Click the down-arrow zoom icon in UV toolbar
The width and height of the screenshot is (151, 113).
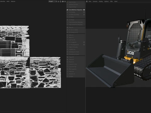coord(65,2)
